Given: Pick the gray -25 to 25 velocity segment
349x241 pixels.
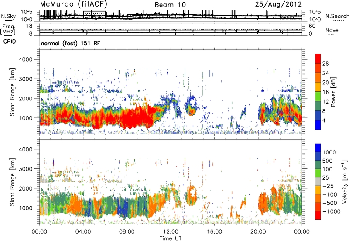Looking at the screenshot, I should pos(318,182).
